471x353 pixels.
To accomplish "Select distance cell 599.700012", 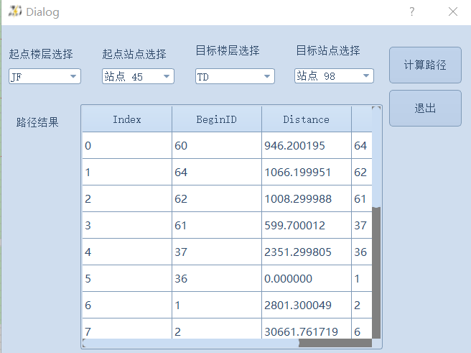I will click(307, 225).
